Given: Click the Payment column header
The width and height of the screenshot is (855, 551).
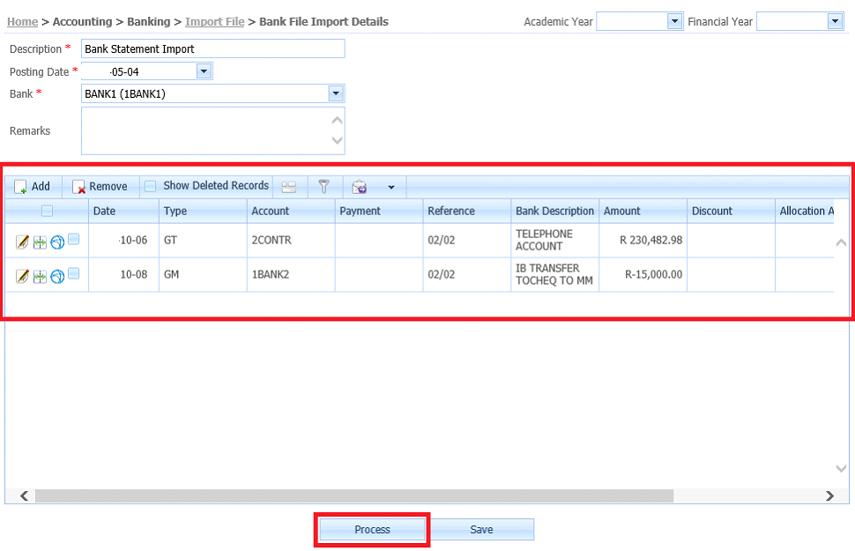Looking at the screenshot, I should 379,211.
